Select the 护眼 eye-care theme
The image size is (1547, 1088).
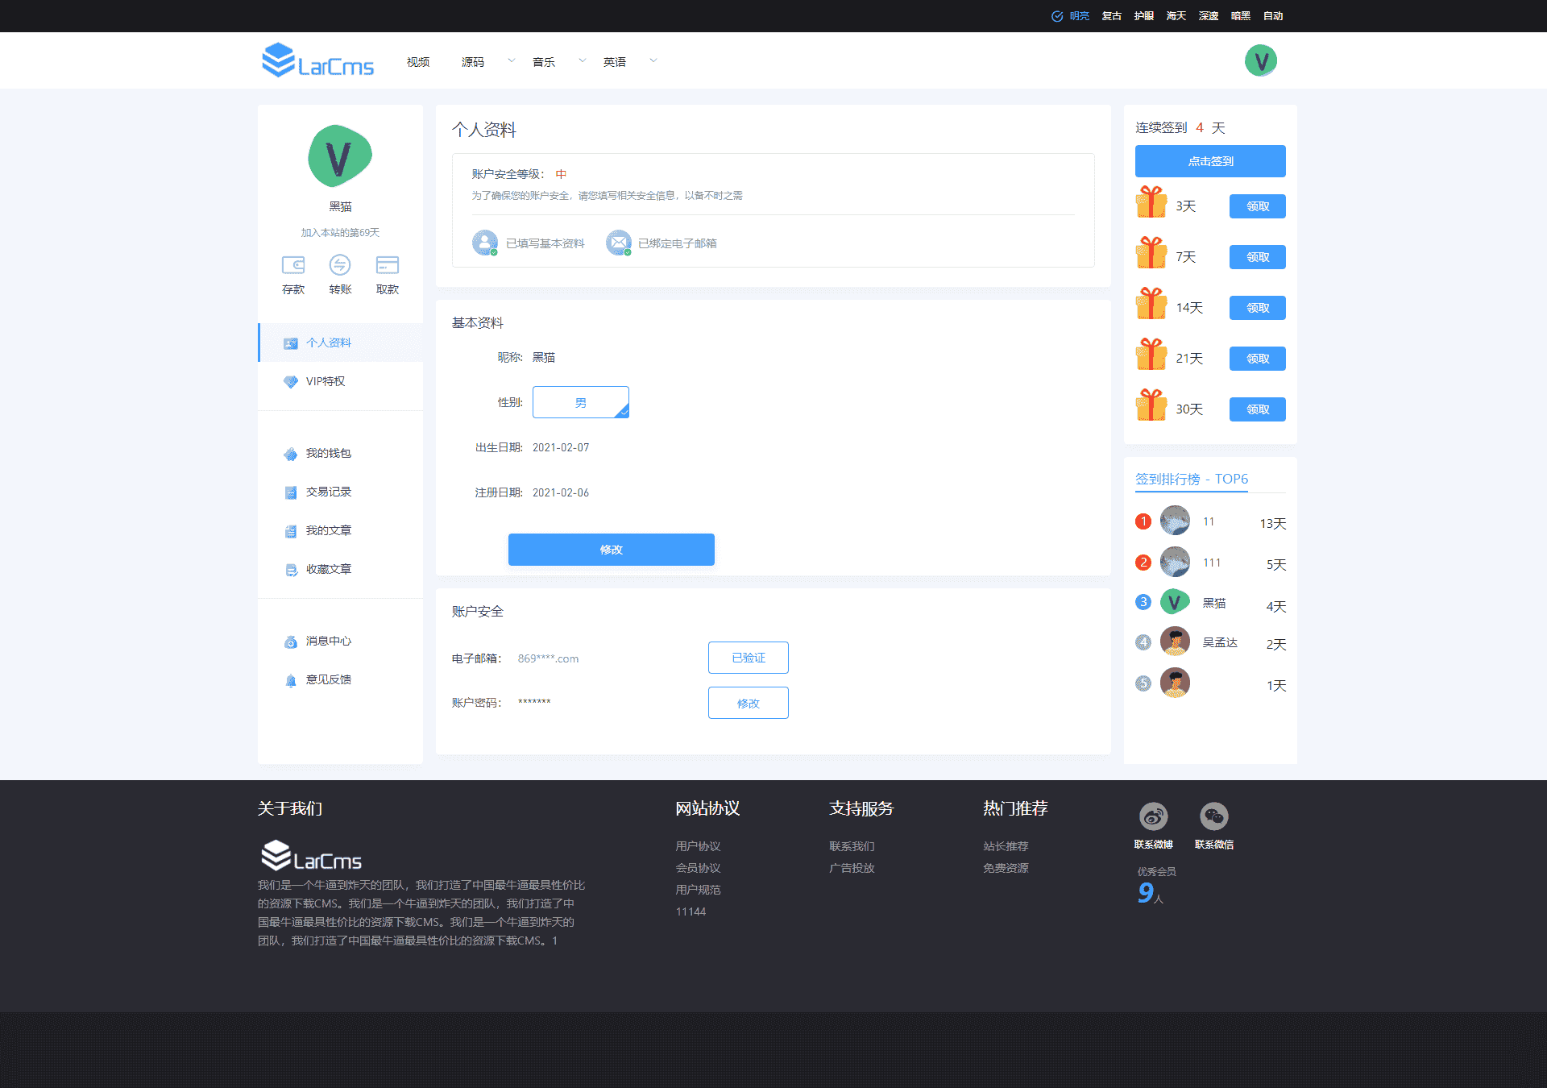(1143, 16)
